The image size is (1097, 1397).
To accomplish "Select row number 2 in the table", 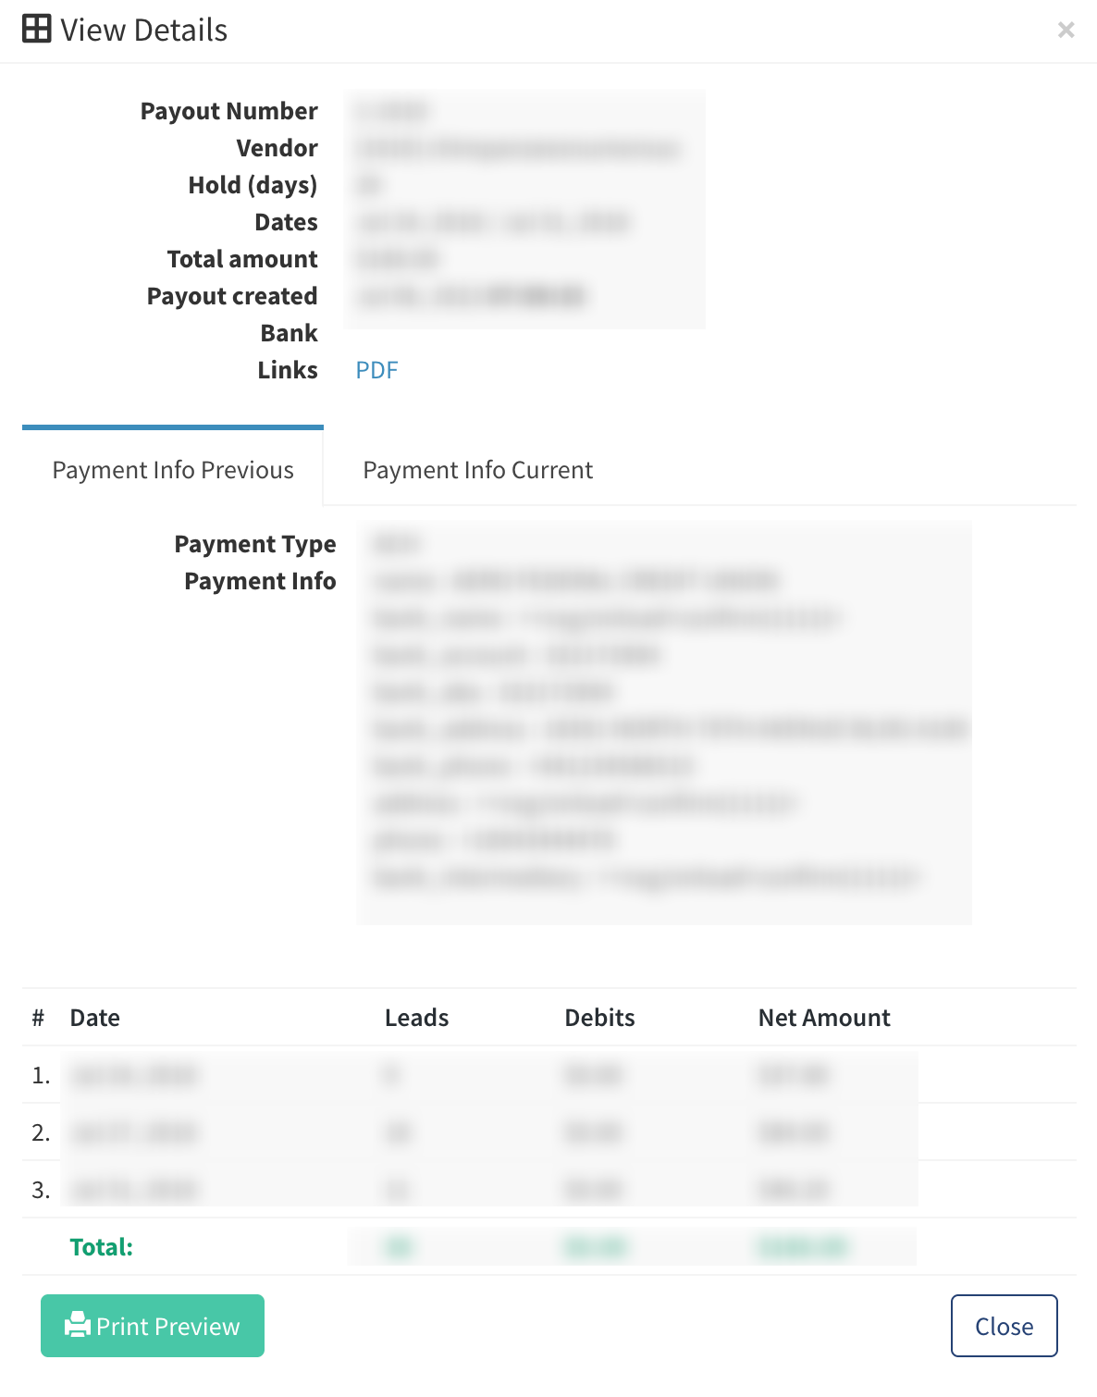I will pos(41,1132).
